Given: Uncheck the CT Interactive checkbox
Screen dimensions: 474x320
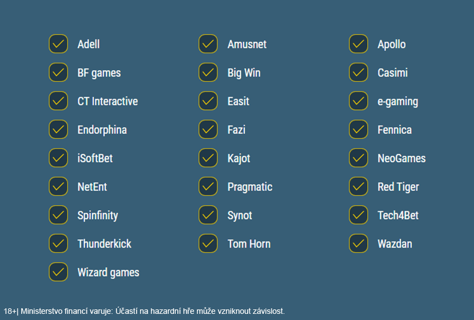Looking at the screenshot, I should [58, 101].
